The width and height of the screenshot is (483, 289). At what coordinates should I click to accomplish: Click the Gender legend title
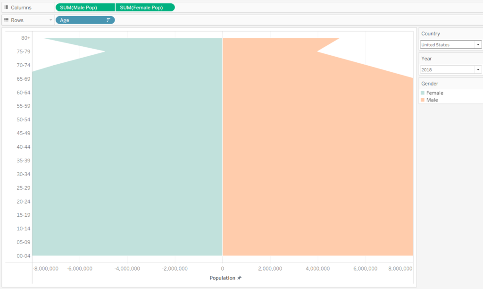tap(430, 84)
